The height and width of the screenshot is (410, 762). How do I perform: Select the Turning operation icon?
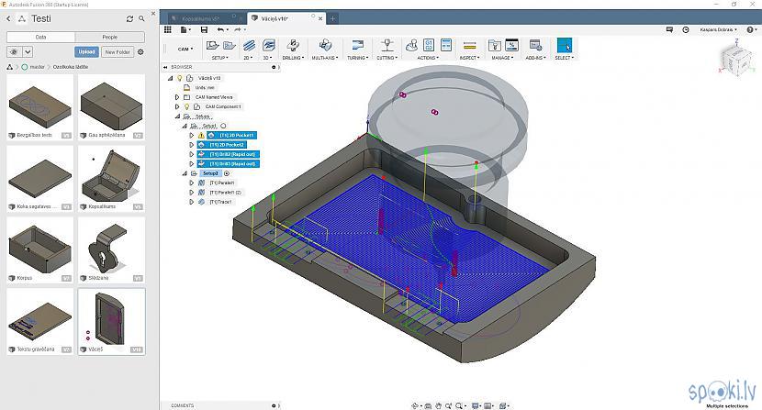click(358, 45)
